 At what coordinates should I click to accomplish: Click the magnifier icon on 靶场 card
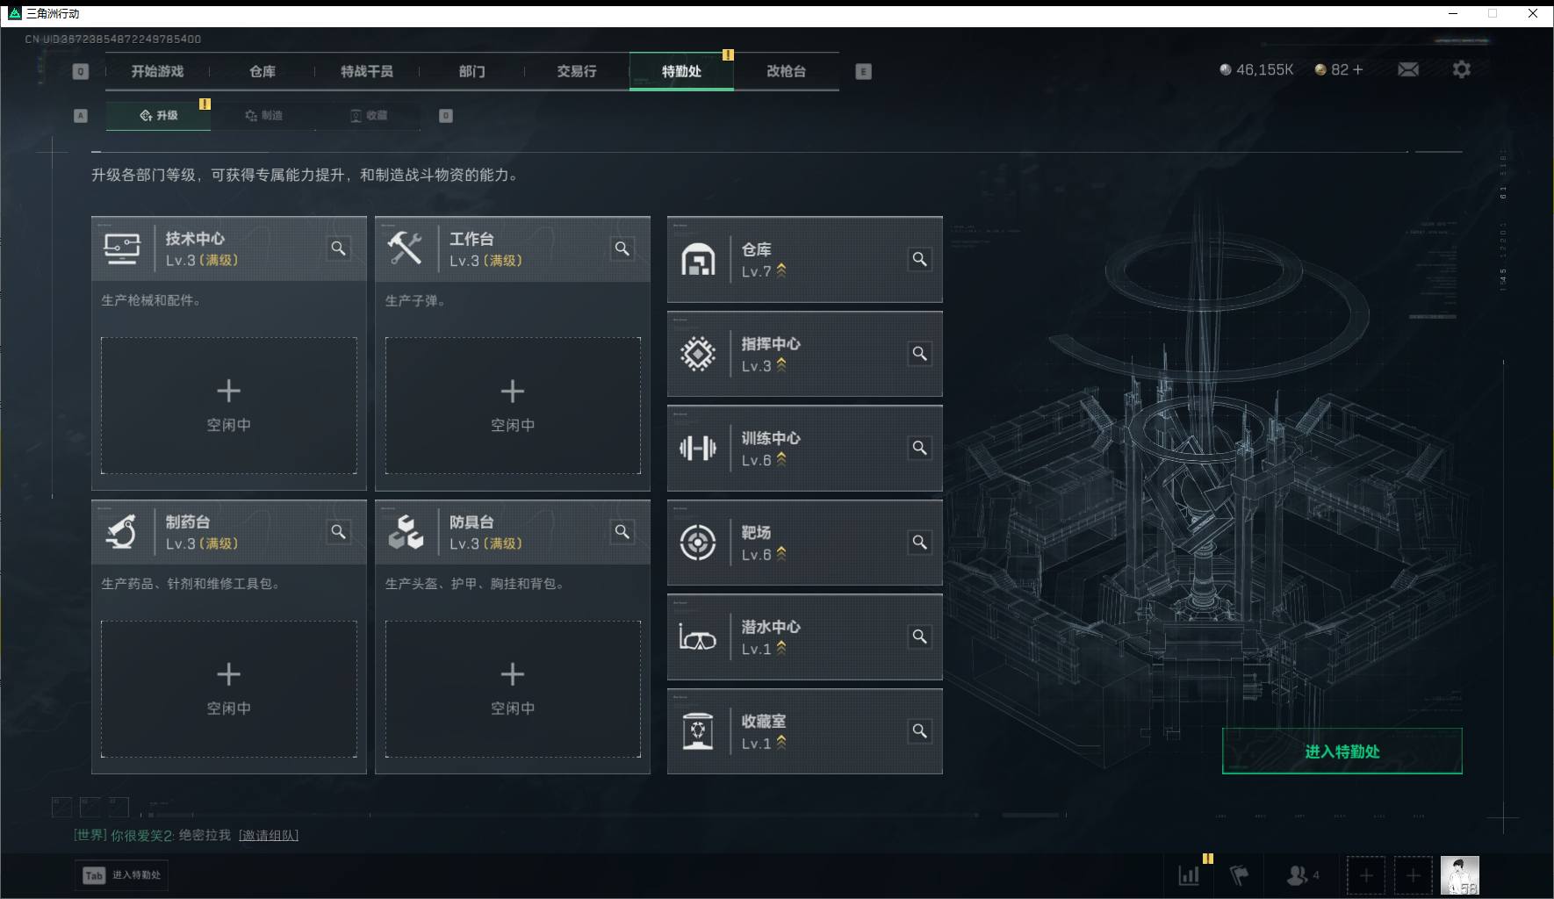(x=920, y=543)
